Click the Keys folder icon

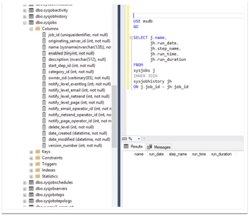[38, 152]
